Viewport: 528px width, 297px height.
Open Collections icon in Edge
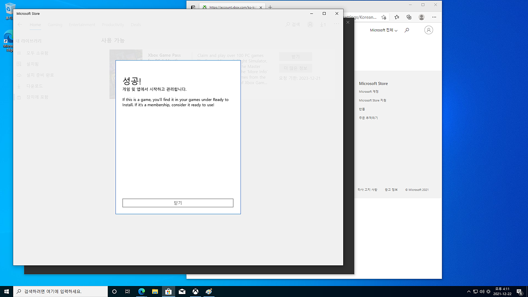409,17
